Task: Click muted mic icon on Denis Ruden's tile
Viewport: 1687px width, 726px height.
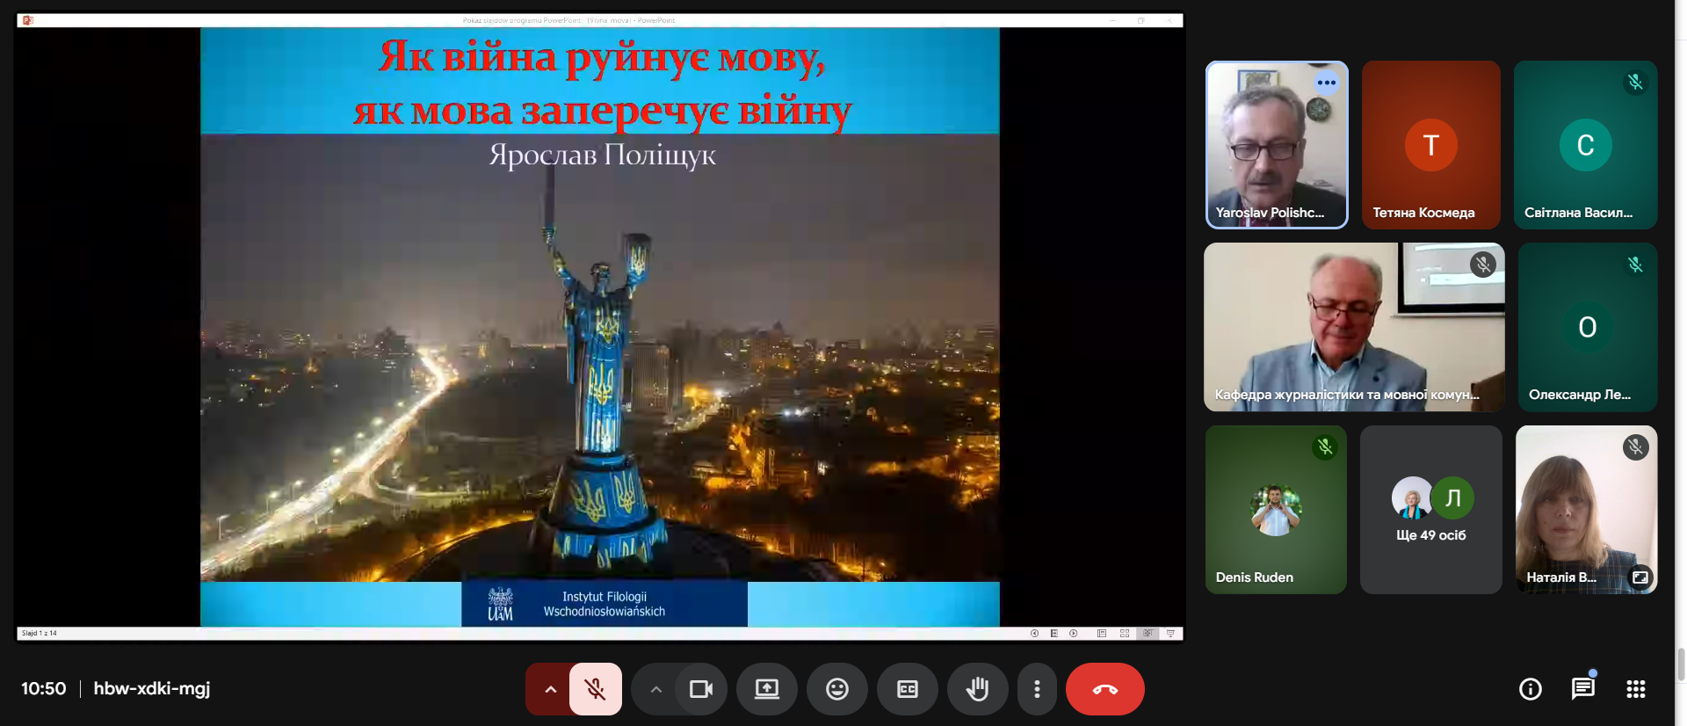Action: (1325, 447)
